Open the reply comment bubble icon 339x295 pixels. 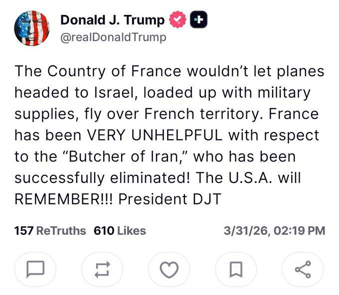click(x=35, y=270)
